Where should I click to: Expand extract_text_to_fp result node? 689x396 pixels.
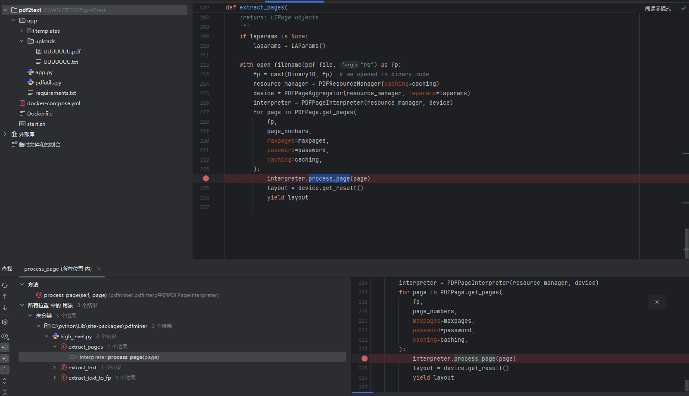(x=55, y=377)
